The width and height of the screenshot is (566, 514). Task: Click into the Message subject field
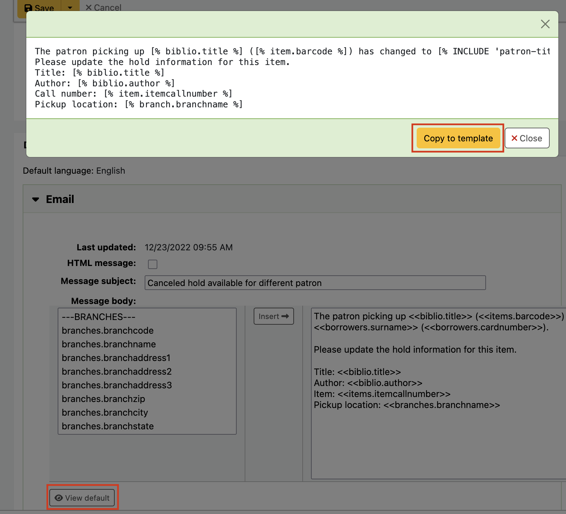pyautogui.click(x=315, y=283)
